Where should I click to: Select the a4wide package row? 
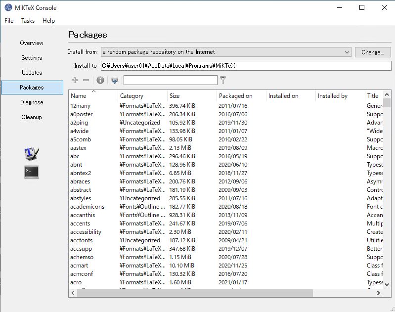click(x=226, y=131)
